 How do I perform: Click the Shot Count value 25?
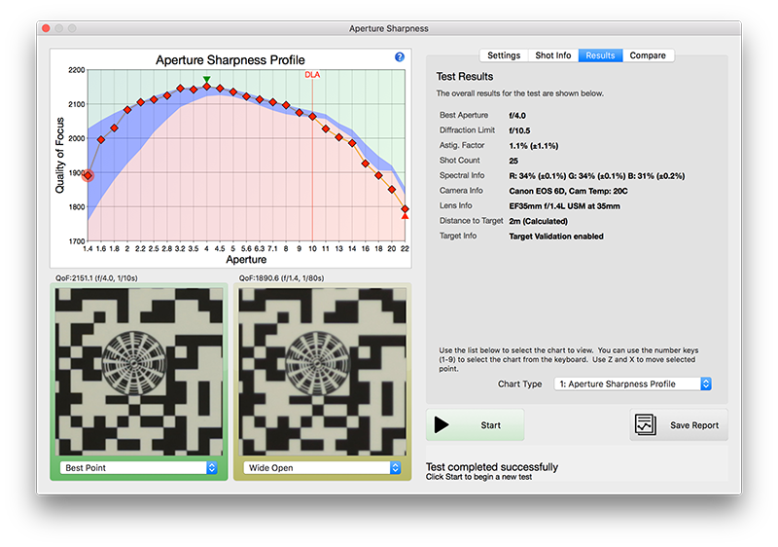pyautogui.click(x=513, y=161)
